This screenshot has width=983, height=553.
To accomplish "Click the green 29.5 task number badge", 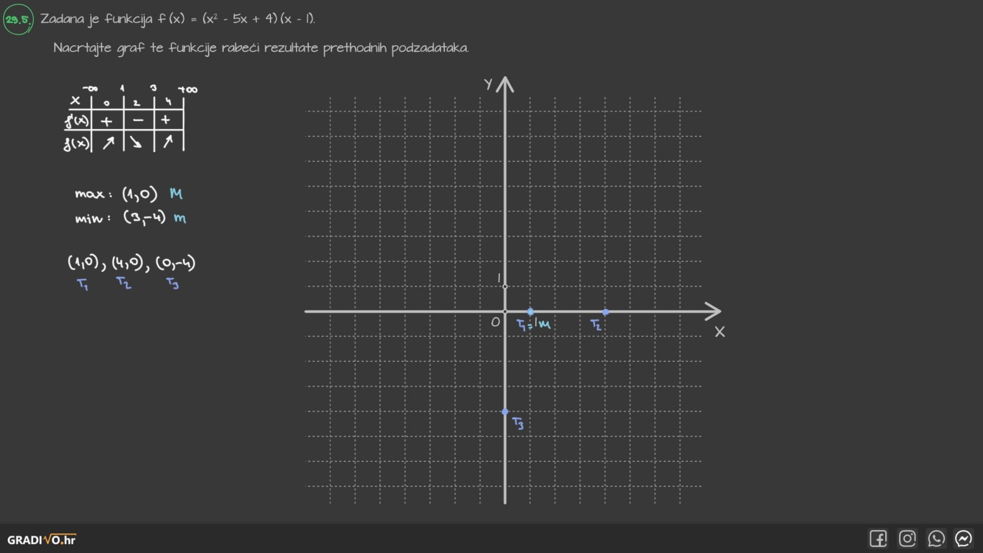I will [x=18, y=20].
